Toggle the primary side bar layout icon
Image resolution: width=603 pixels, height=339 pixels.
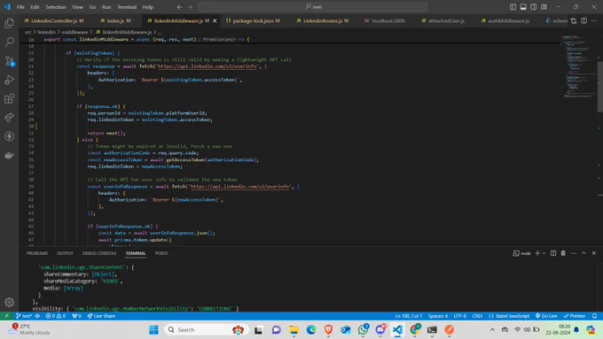[513, 7]
